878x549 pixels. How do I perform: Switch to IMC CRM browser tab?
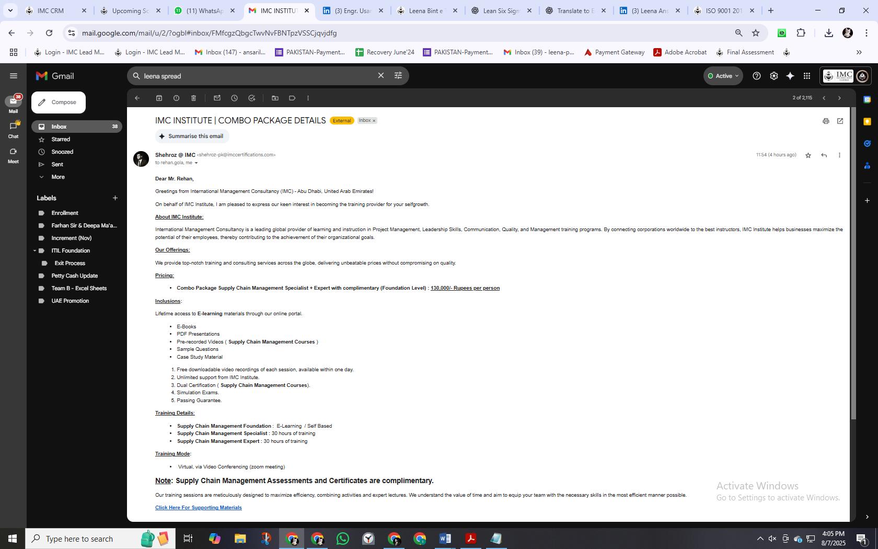(x=56, y=10)
